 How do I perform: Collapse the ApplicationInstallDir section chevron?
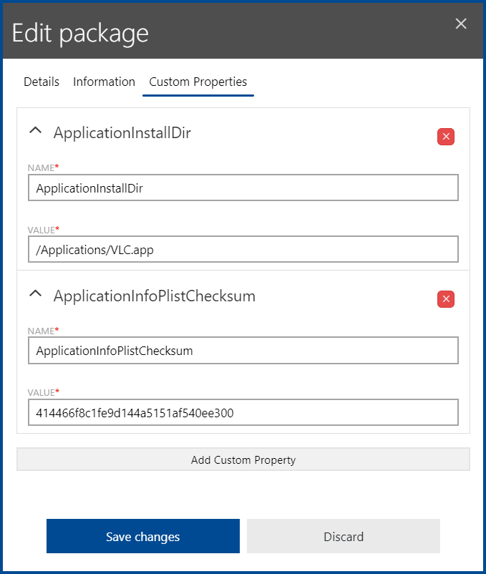[35, 131]
